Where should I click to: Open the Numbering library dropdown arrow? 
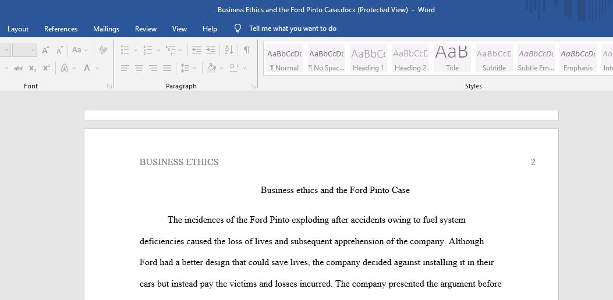click(x=158, y=50)
